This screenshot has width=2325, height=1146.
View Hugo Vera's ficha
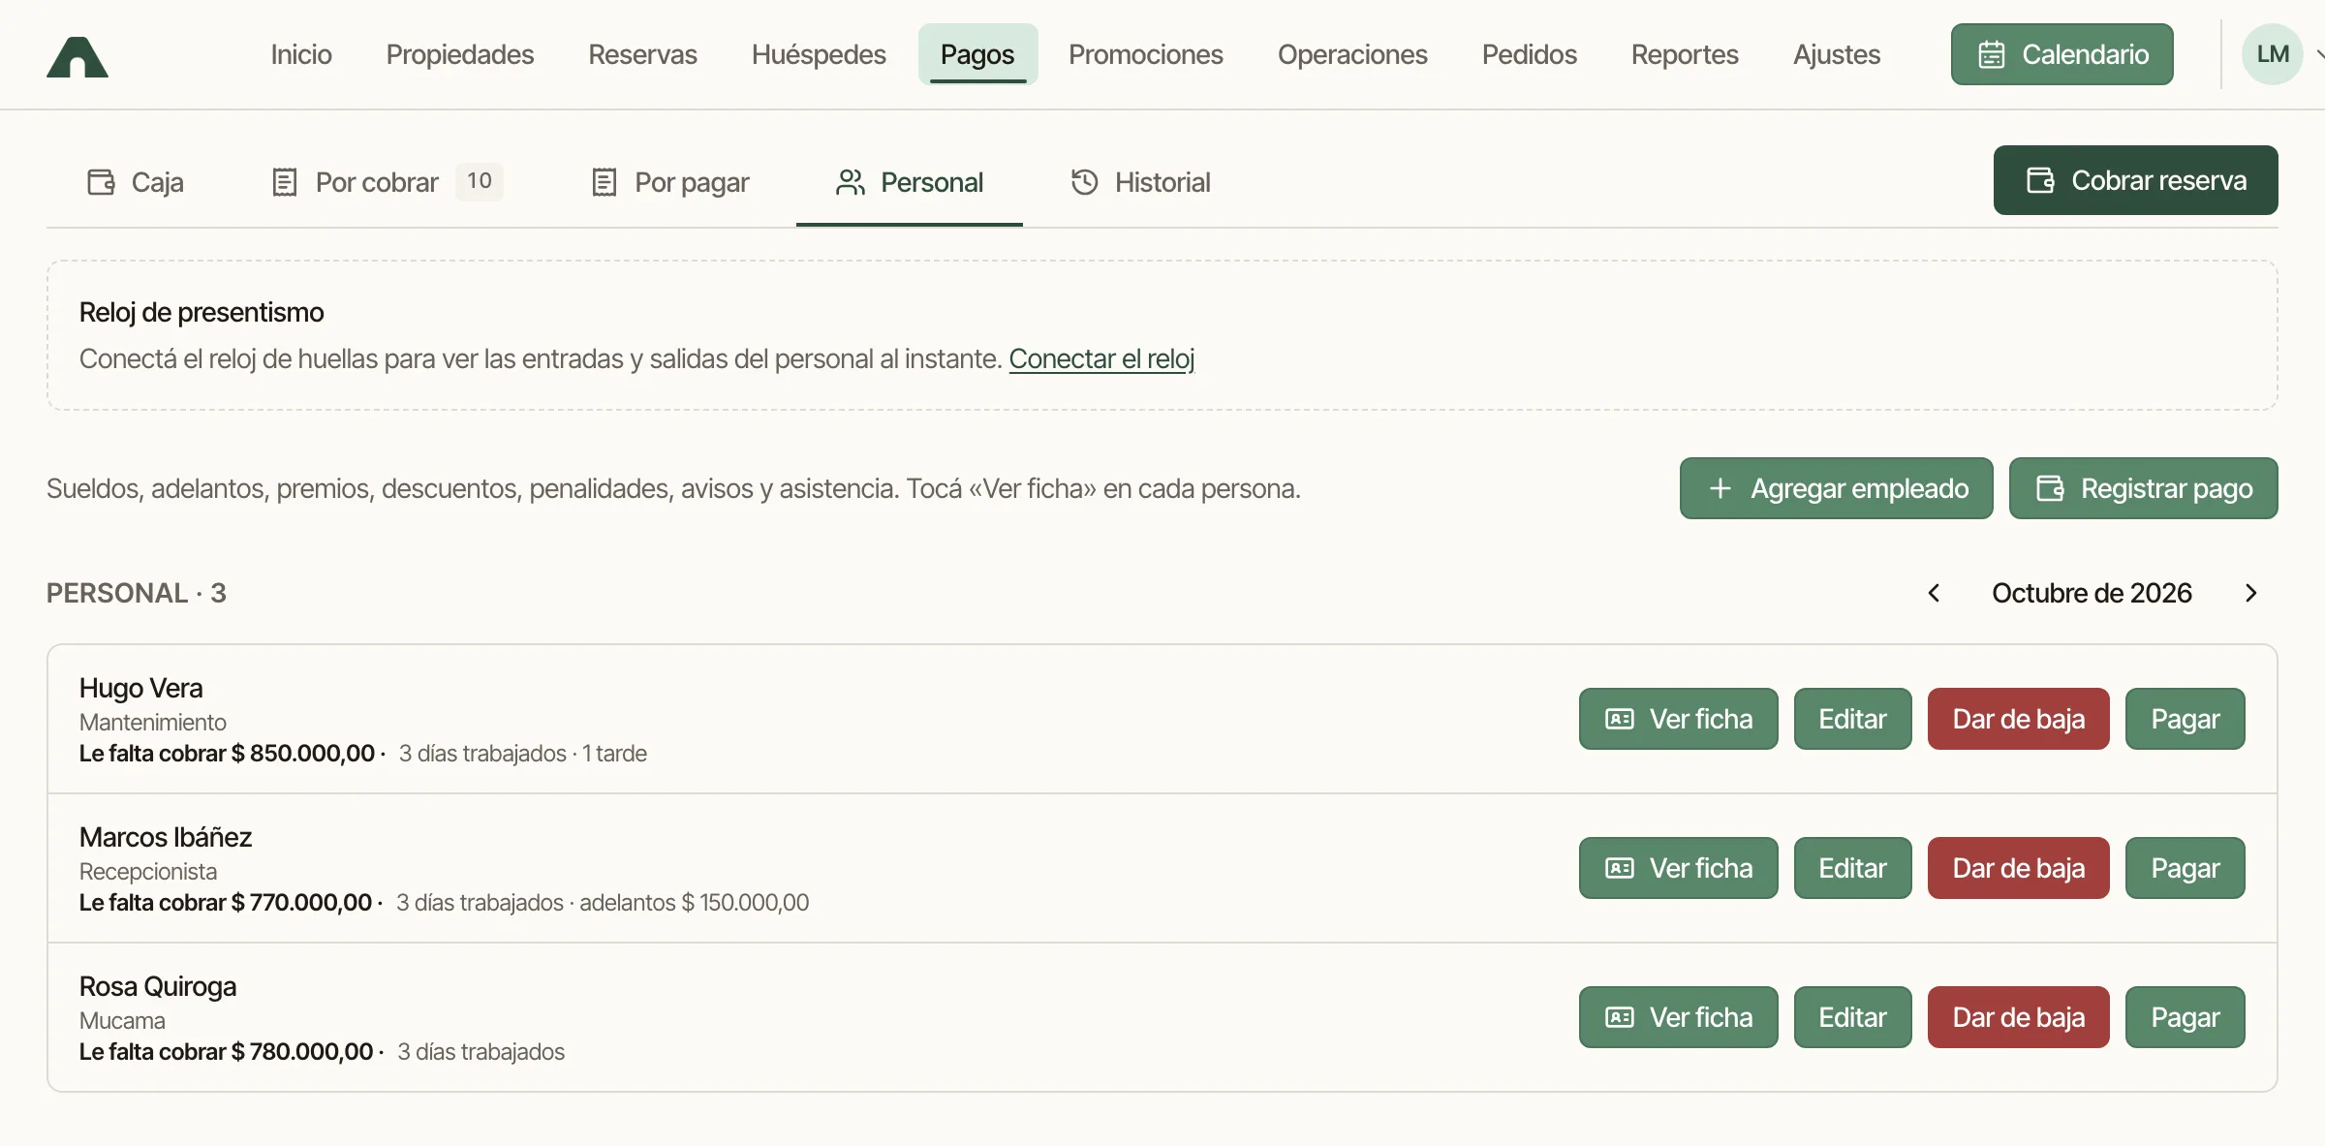(1678, 719)
